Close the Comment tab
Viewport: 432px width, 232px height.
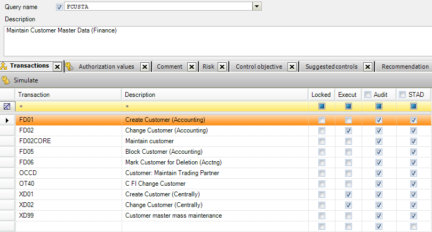[192, 67]
